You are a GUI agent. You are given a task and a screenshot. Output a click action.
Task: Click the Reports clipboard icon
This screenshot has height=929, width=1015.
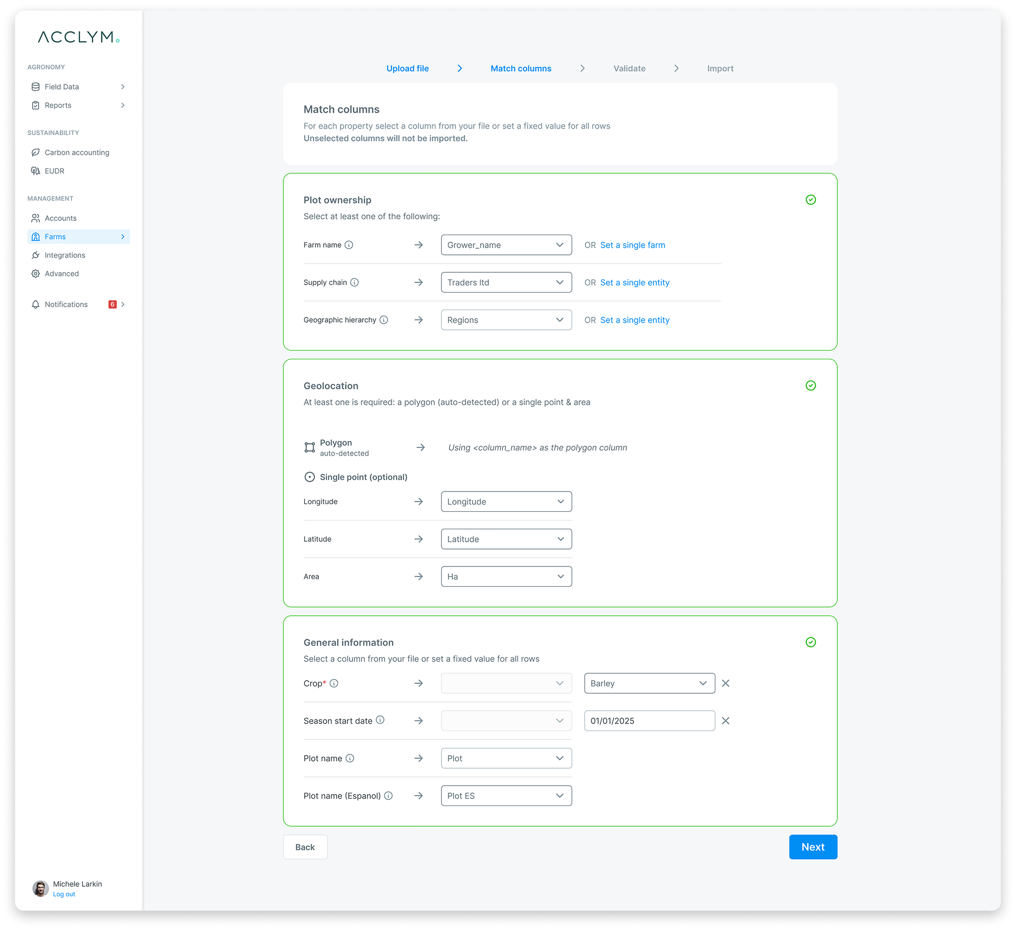tap(36, 106)
